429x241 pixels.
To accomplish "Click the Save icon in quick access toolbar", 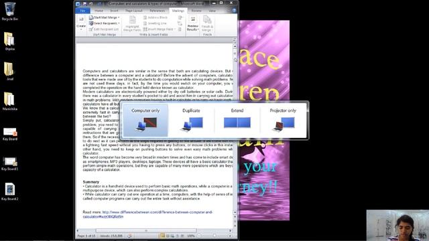I will [x=84, y=4].
